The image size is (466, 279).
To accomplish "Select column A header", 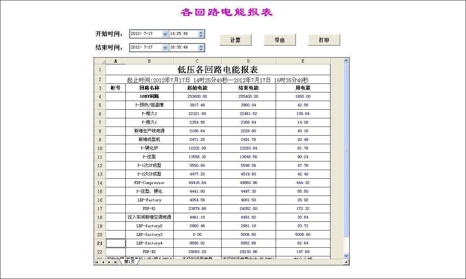I will point(116,61).
